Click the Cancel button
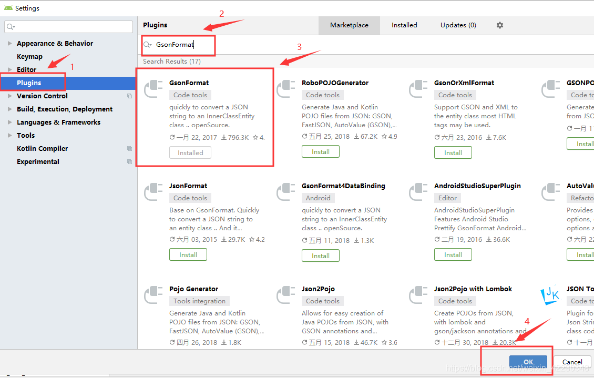The width and height of the screenshot is (594, 378). tap(572, 362)
